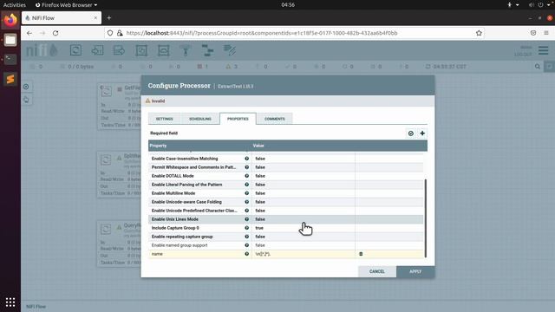
Task: Launch Files from the Ubuntu dock
Action: pos(10,40)
